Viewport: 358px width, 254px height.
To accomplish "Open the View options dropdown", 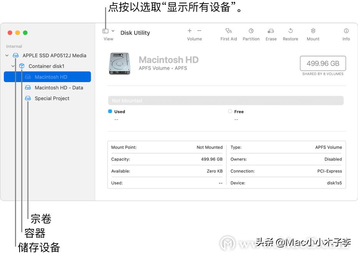I will [108, 31].
